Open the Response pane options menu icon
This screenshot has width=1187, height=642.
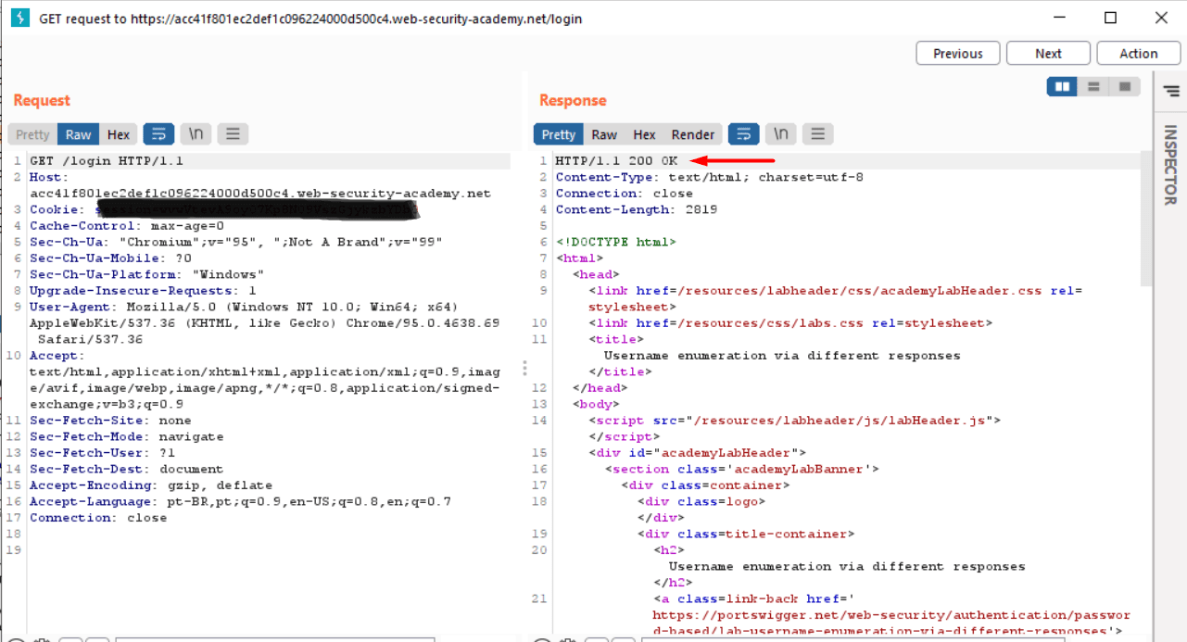[817, 134]
